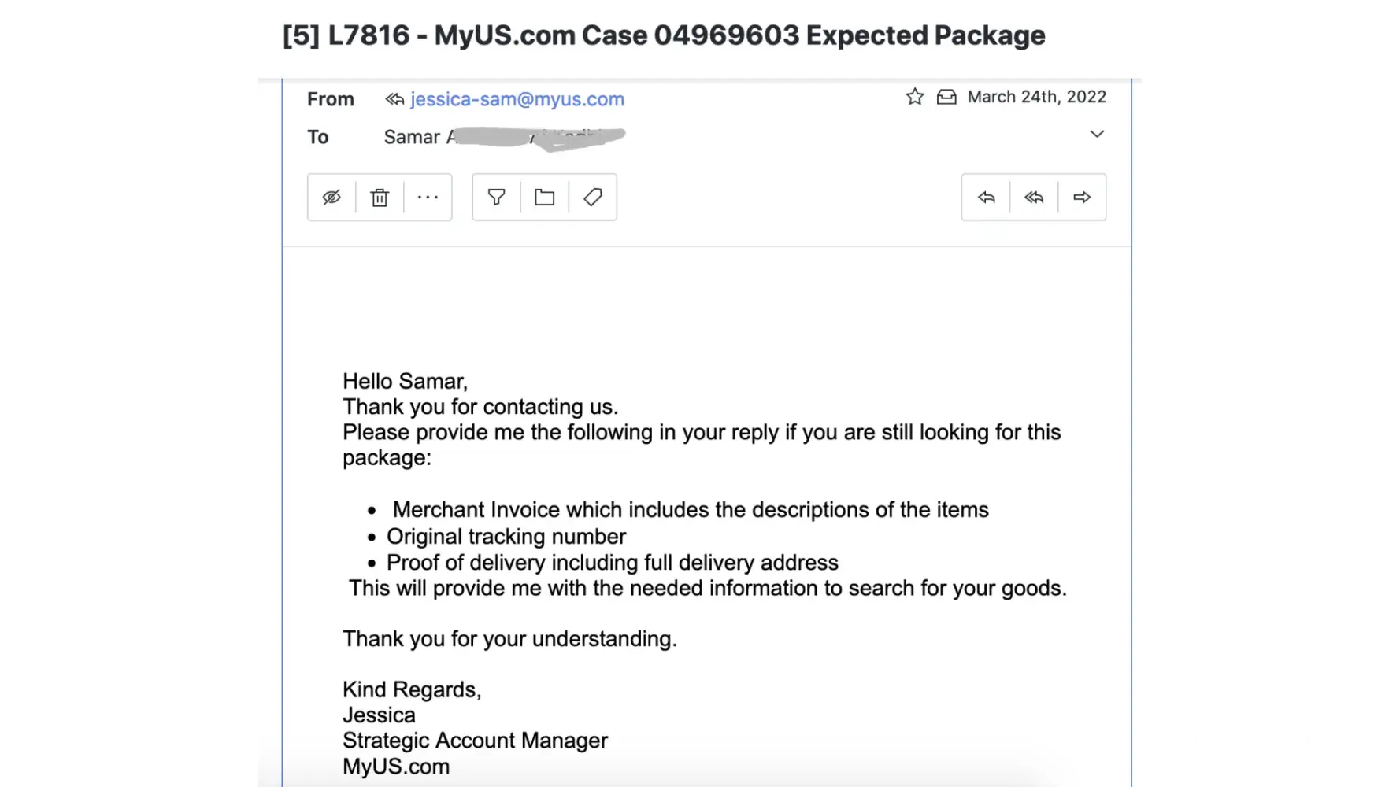Screen dimensions: 1400x787
Task: Click the date "March 24th, 2022"
Action: [1036, 97]
